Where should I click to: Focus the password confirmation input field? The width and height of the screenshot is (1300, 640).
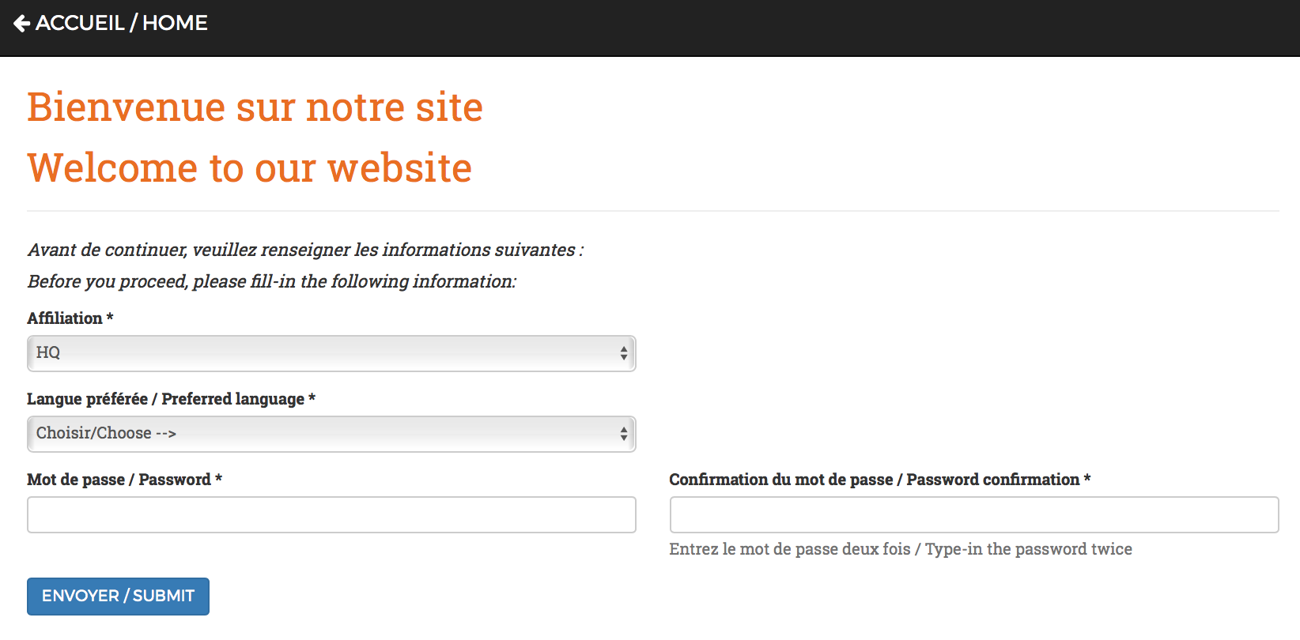973,514
